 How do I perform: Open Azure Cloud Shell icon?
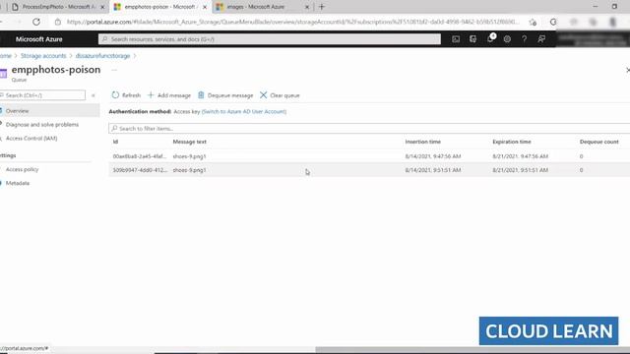click(456, 39)
